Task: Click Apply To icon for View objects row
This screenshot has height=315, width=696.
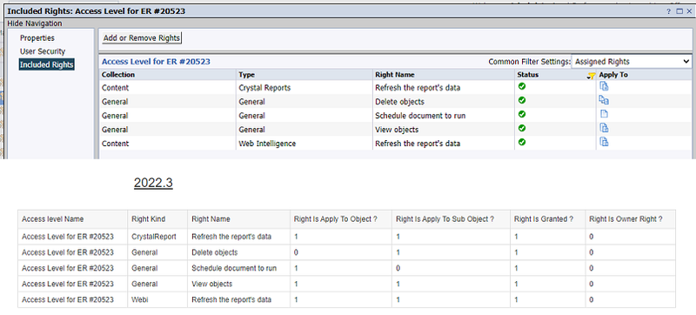Action: pos(604,128)
